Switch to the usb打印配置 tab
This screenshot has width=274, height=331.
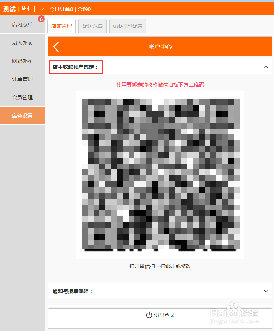[128, 26]
